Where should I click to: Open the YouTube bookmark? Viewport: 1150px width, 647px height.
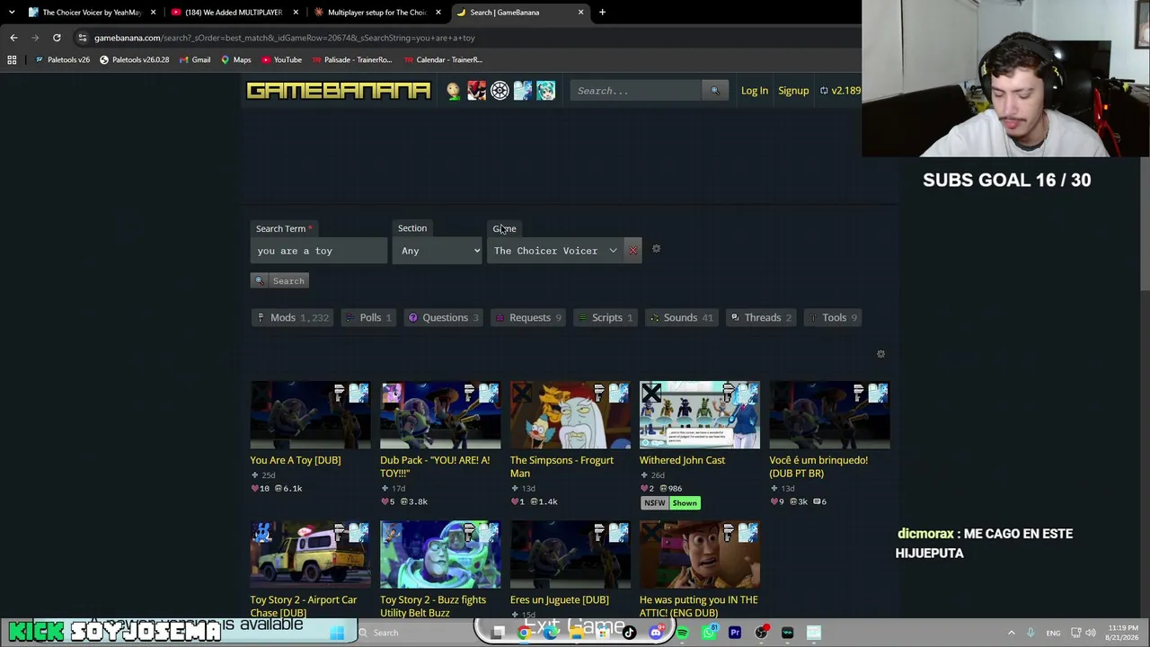tap(281, 60)
